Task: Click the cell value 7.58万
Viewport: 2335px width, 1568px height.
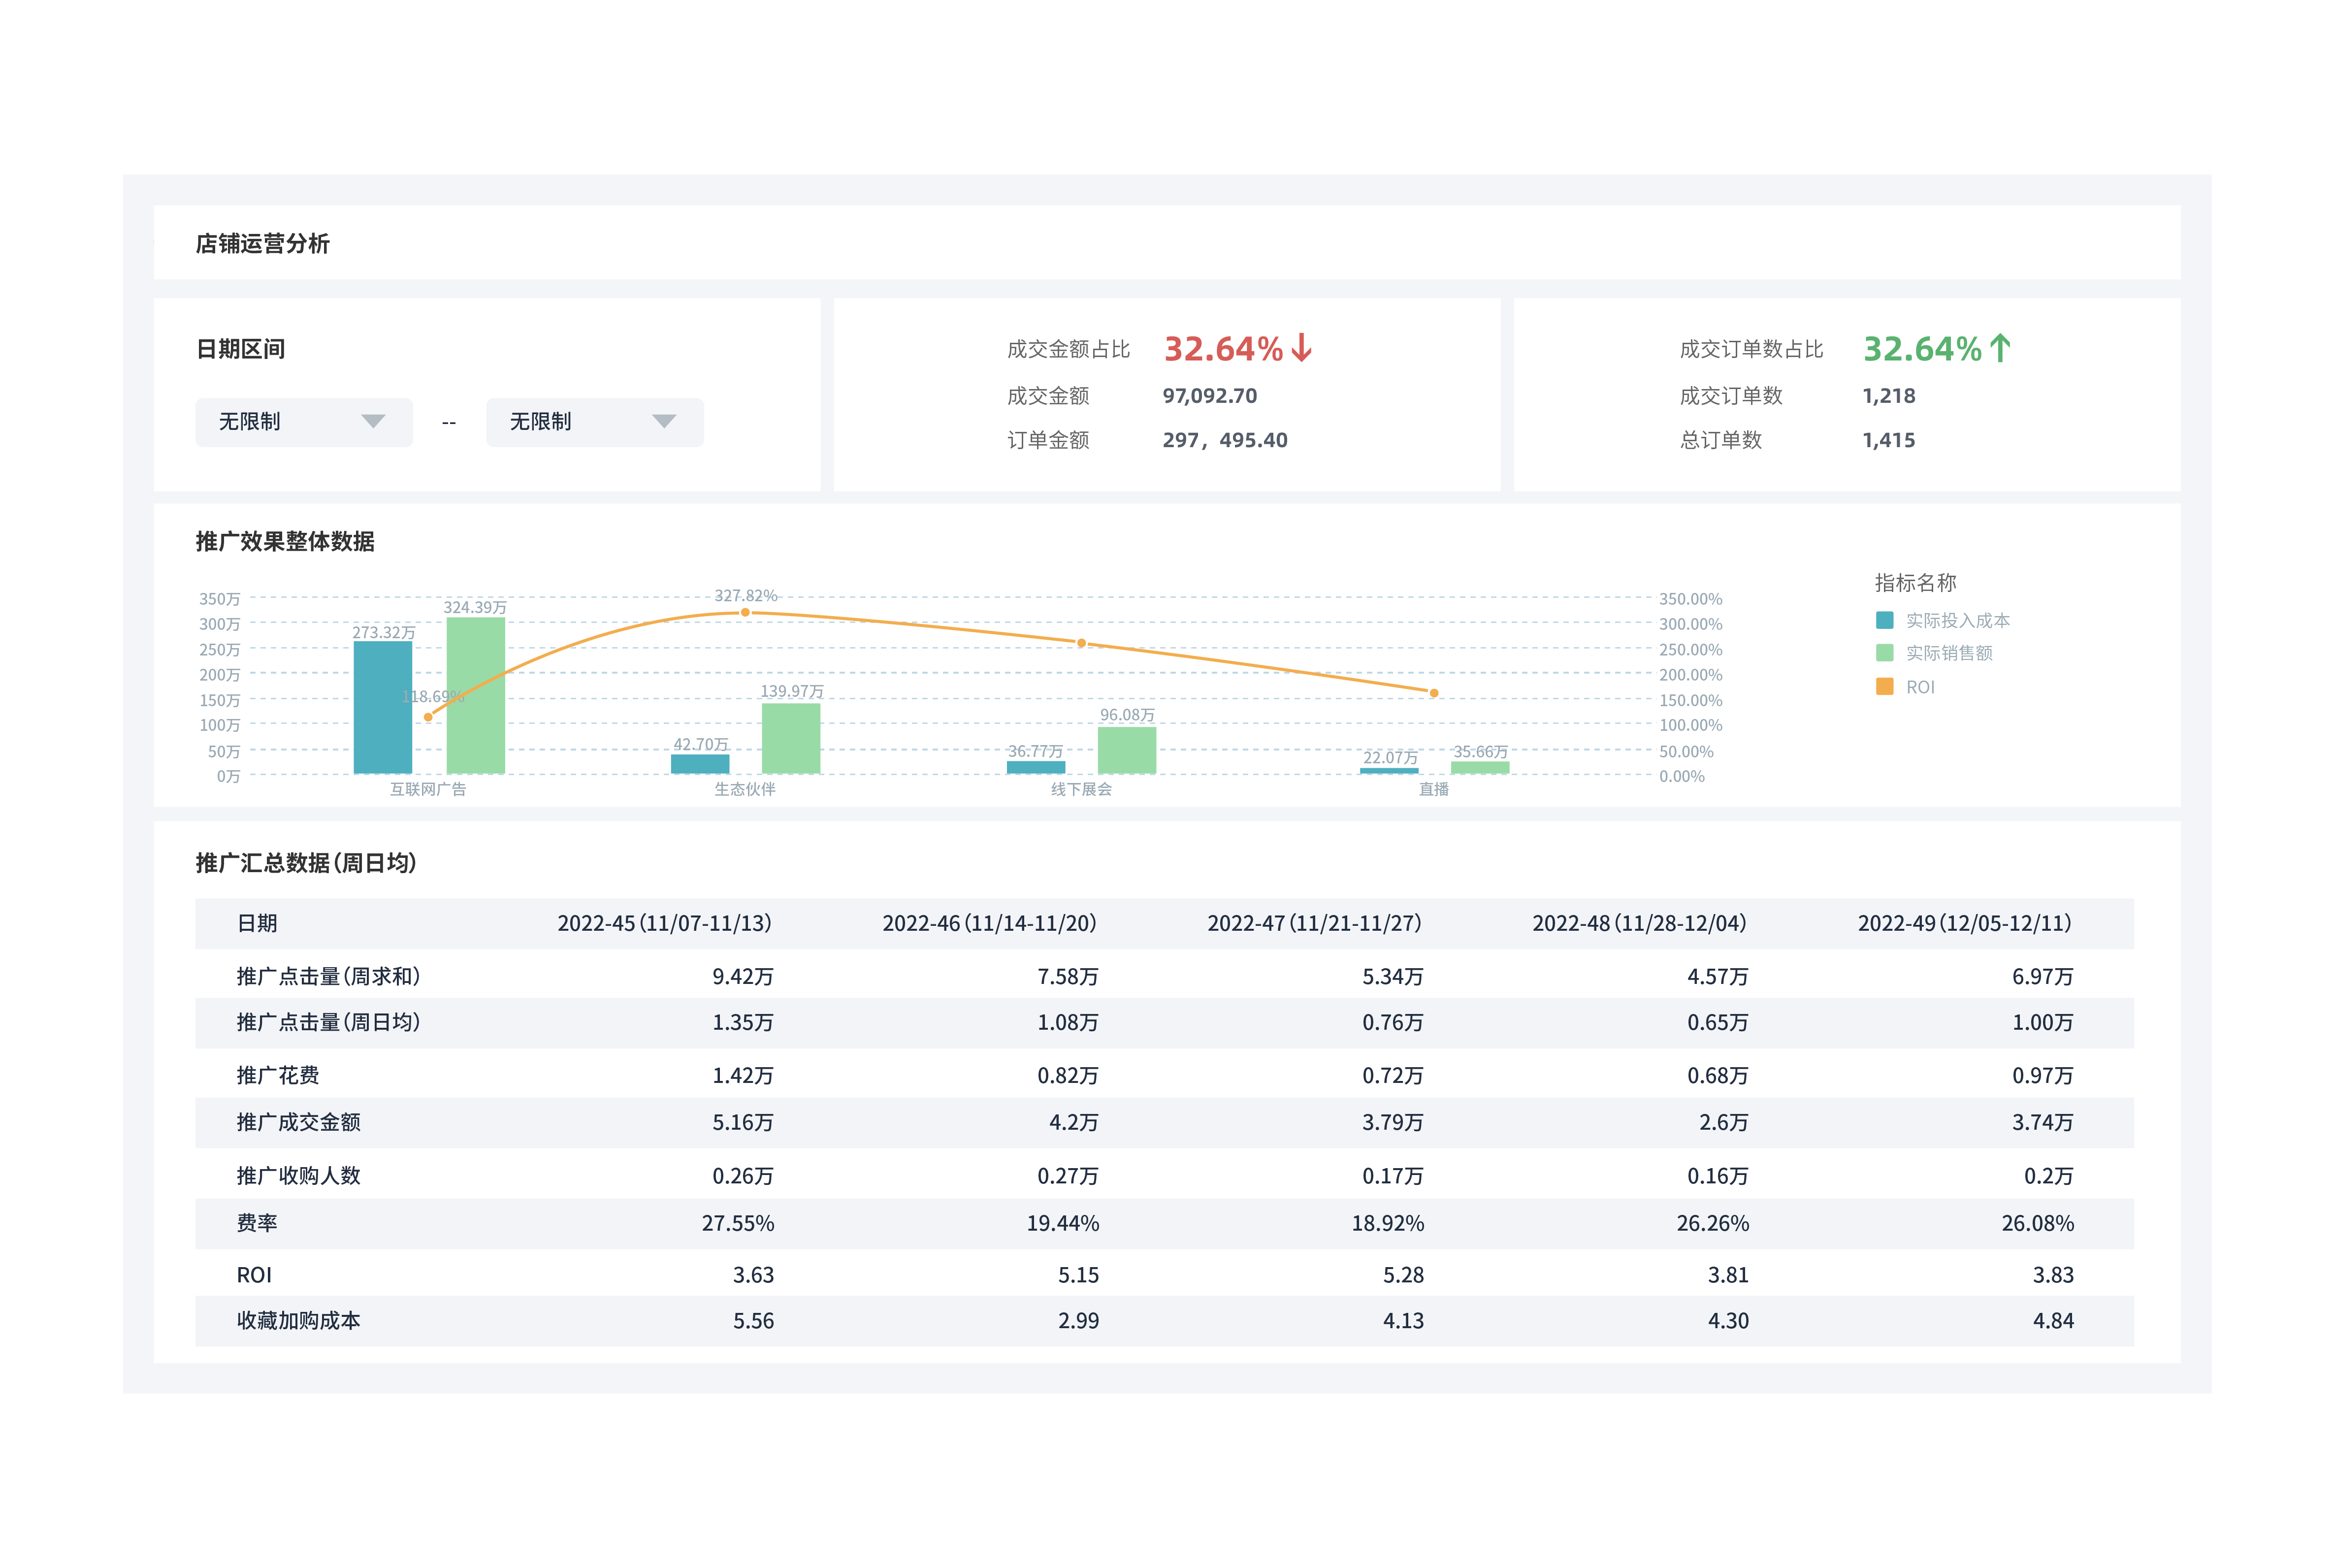Action: tap(1068, 977)
